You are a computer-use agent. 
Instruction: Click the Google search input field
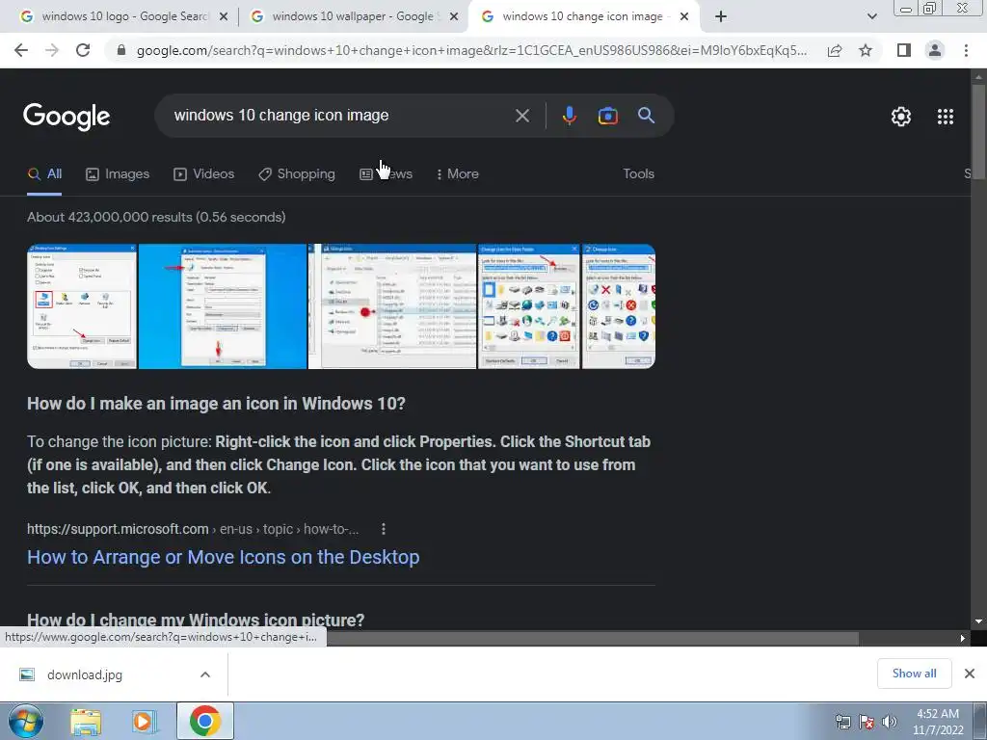pos(340,116)
